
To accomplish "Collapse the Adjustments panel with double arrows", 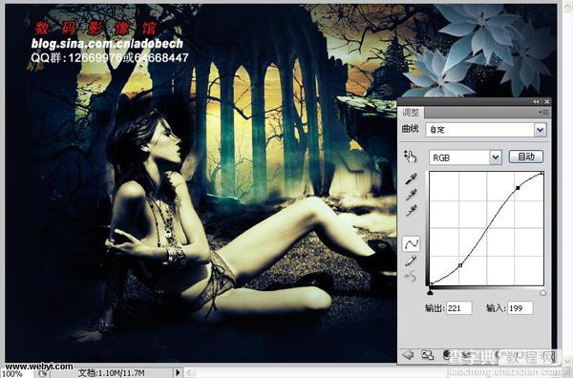I will click(536, 101).
